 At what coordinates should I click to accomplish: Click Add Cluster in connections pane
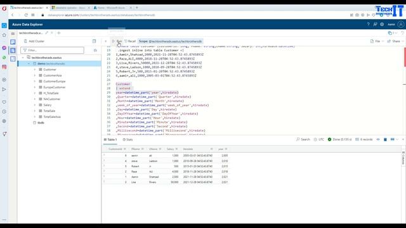(x=34, y=41)
